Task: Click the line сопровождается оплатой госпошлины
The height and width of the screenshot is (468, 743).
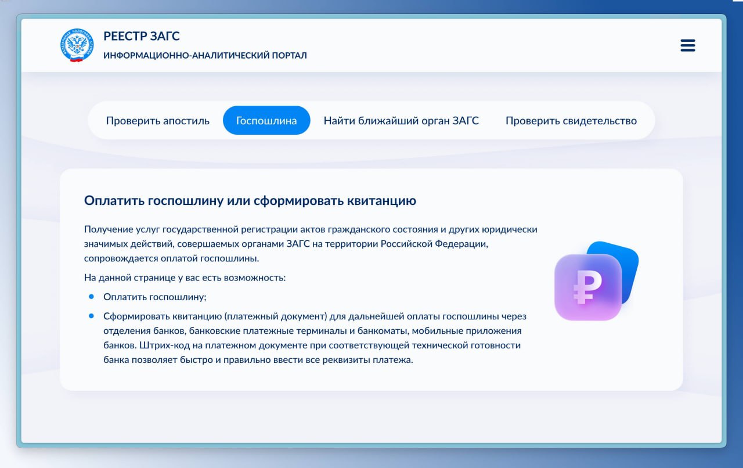Action: pyautogui.click(x=172, y=258)
